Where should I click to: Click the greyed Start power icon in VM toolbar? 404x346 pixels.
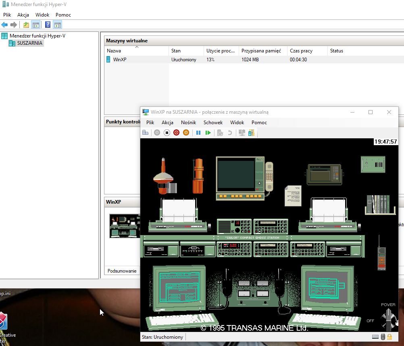click(157, 133)
